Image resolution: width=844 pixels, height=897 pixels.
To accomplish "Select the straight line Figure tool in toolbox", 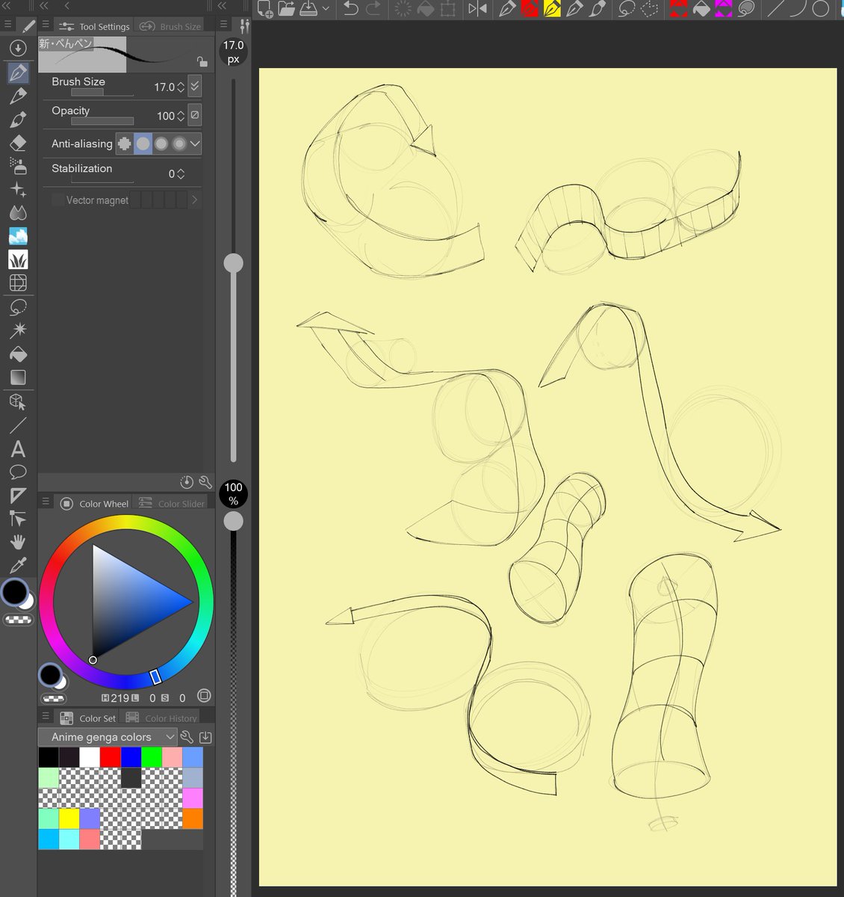I will (18, 425).
